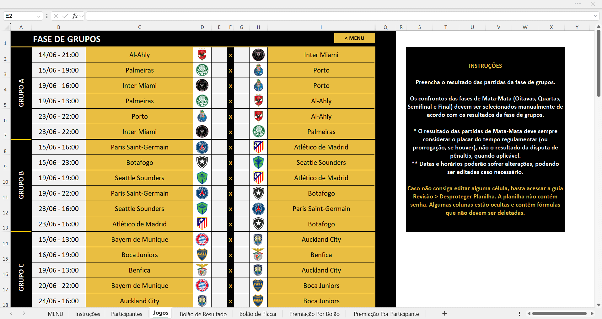Image resolution: width=602 pixels, height=319 pixels.
Task: Expand the function list dropdown arrow
Action: click(x=82, y=16)
